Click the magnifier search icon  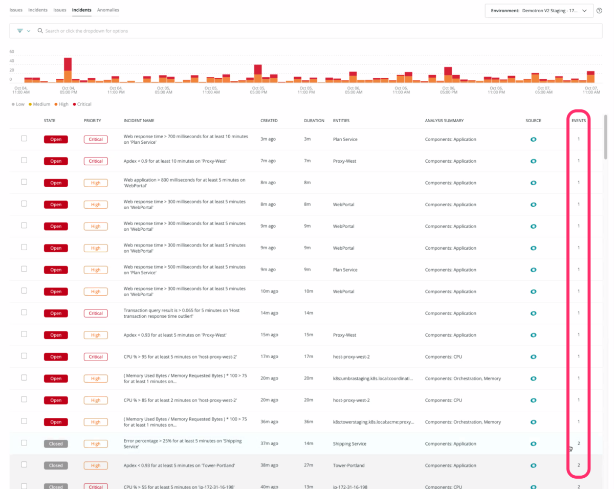40,31
